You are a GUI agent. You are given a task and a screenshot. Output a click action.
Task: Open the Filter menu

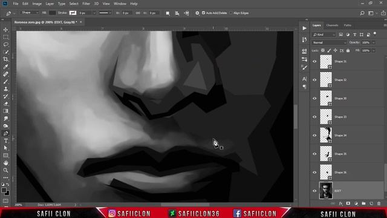[x=86, y=4]
